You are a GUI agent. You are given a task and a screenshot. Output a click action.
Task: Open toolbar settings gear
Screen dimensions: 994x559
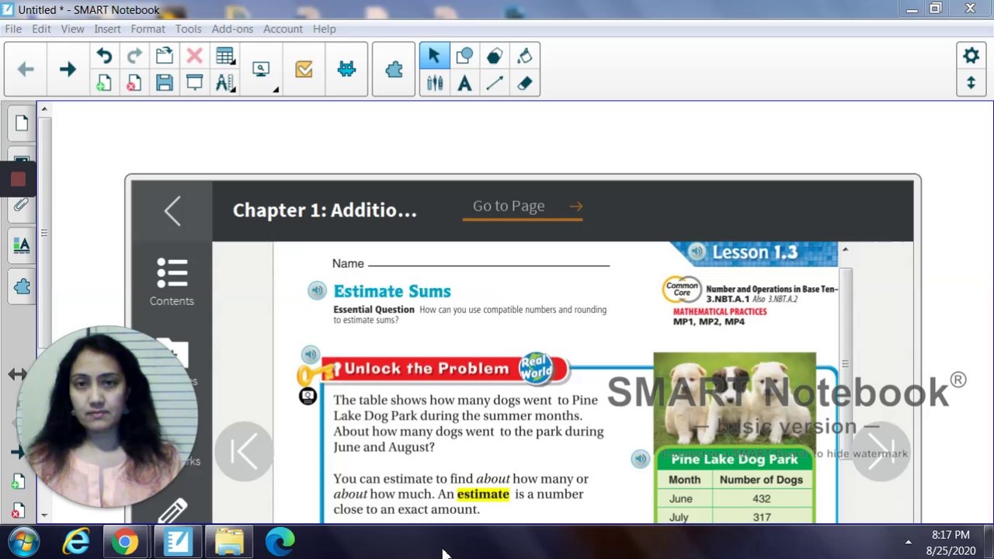971,56
